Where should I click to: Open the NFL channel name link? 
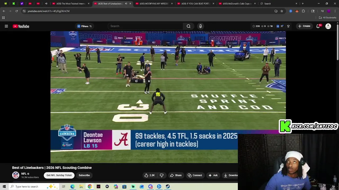point(24,174)
